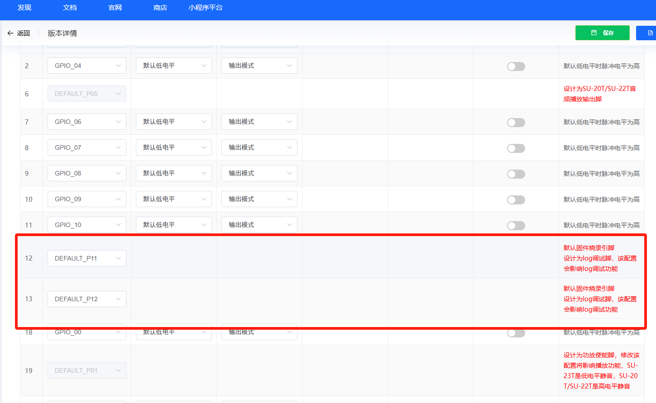This screenshot has height=403, width=656.
Task: Open 默认低电平 dropdown in the GPIO_07 row
Action: tap(173, 147)
